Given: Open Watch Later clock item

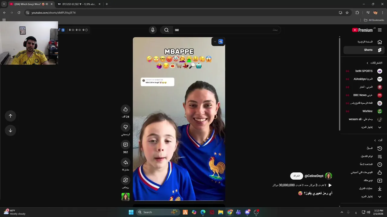Looking at the screenshot, I should [x=364, y=164].
